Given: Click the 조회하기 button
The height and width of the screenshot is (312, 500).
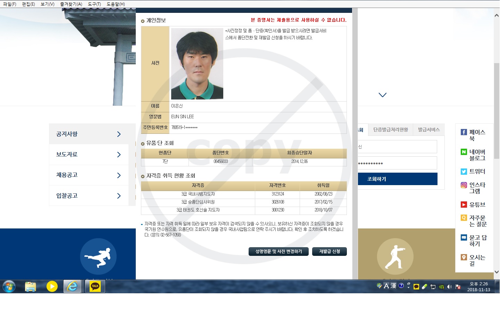Looking at the screenshot, I should click(398, 179).
